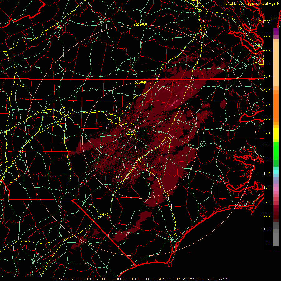281x281 pixels.
Task: Click the 1.0 scale label
Action: click(267, 188)
